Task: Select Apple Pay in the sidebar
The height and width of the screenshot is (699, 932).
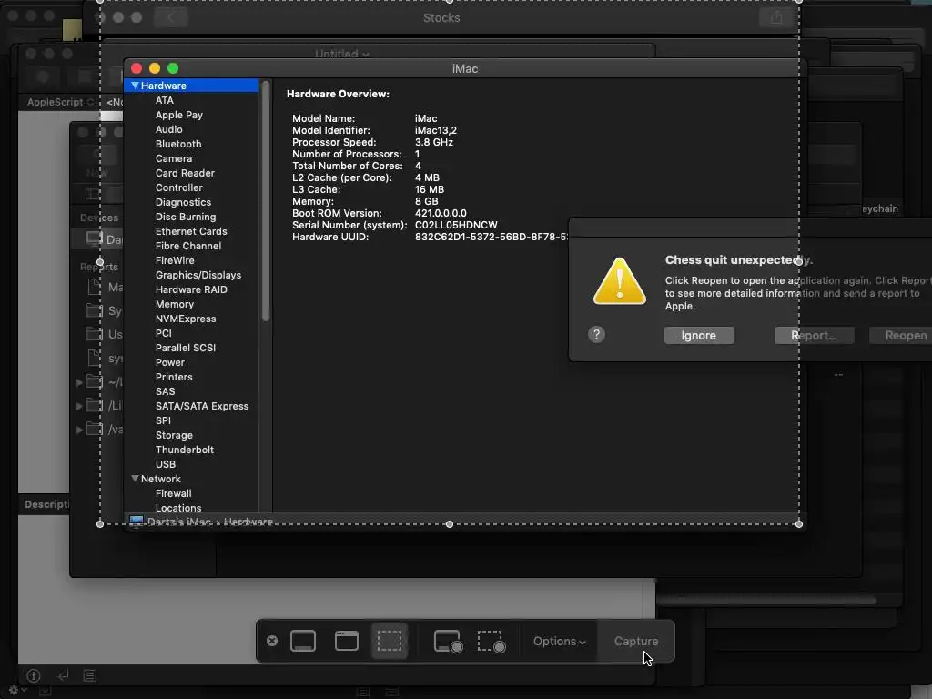Action: click(x=179, y=115)
